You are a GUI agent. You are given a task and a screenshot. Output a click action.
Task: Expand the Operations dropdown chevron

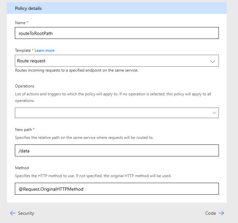tap(214, 113)
